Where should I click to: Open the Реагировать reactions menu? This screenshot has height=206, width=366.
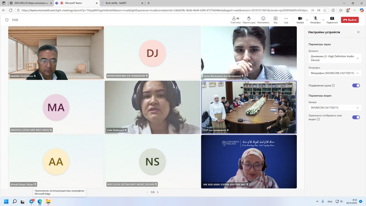[x=263, y=20]
